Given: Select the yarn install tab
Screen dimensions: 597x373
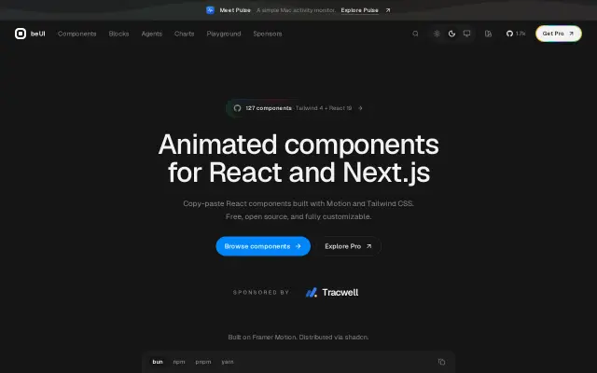Looking at the screenshot, I should coord(228,362).
